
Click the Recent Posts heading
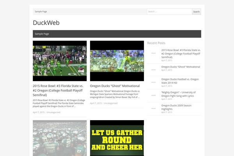click(x=156, y=43)
